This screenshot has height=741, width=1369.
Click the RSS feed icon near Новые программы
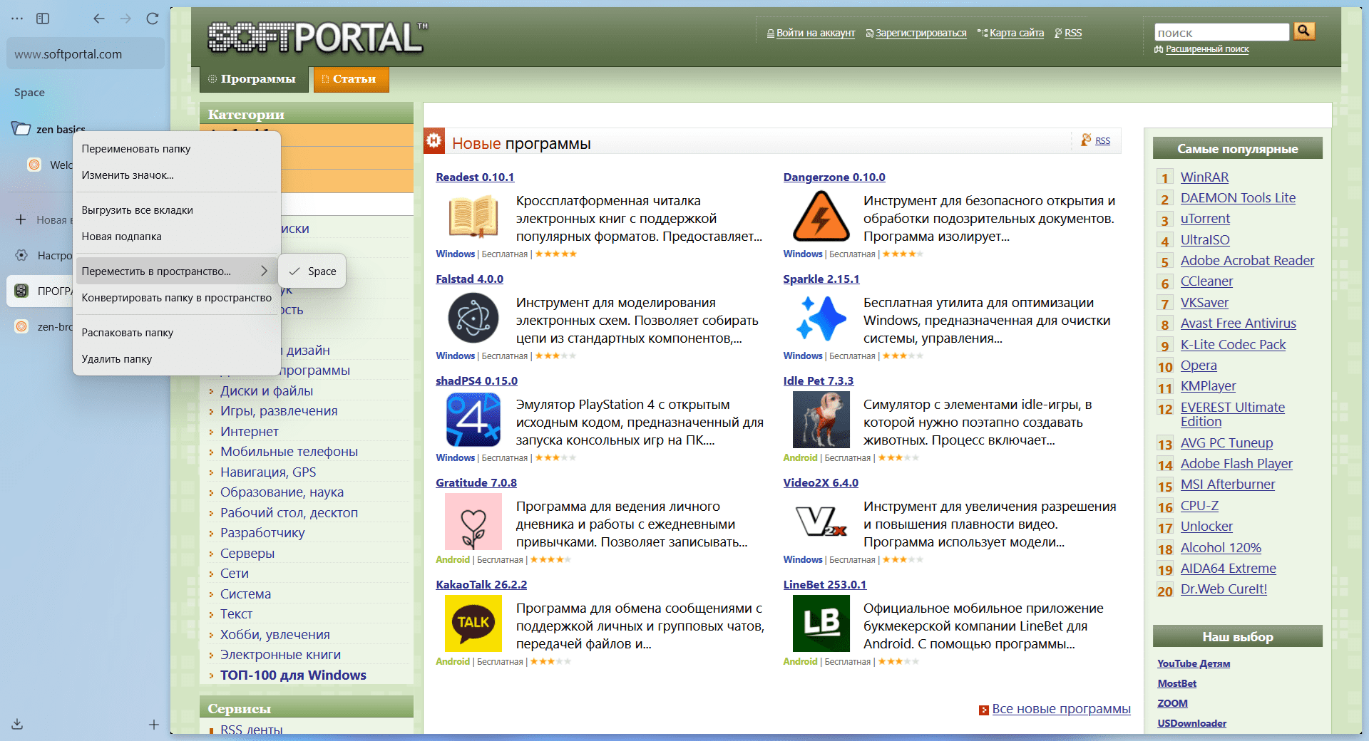click(x=1086, y=140)
